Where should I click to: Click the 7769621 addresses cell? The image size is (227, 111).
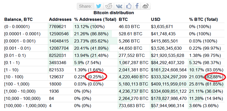(x=58, y=27)
